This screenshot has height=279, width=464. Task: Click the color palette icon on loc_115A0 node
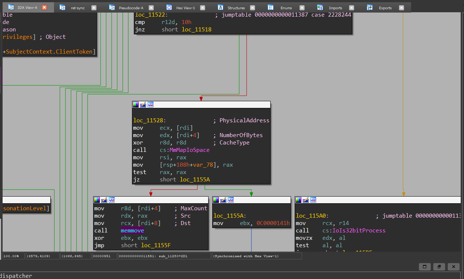coord(298,200)
